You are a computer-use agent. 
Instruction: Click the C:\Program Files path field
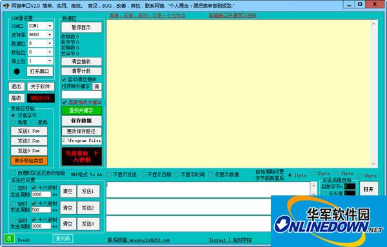click(x=81, y=141)
